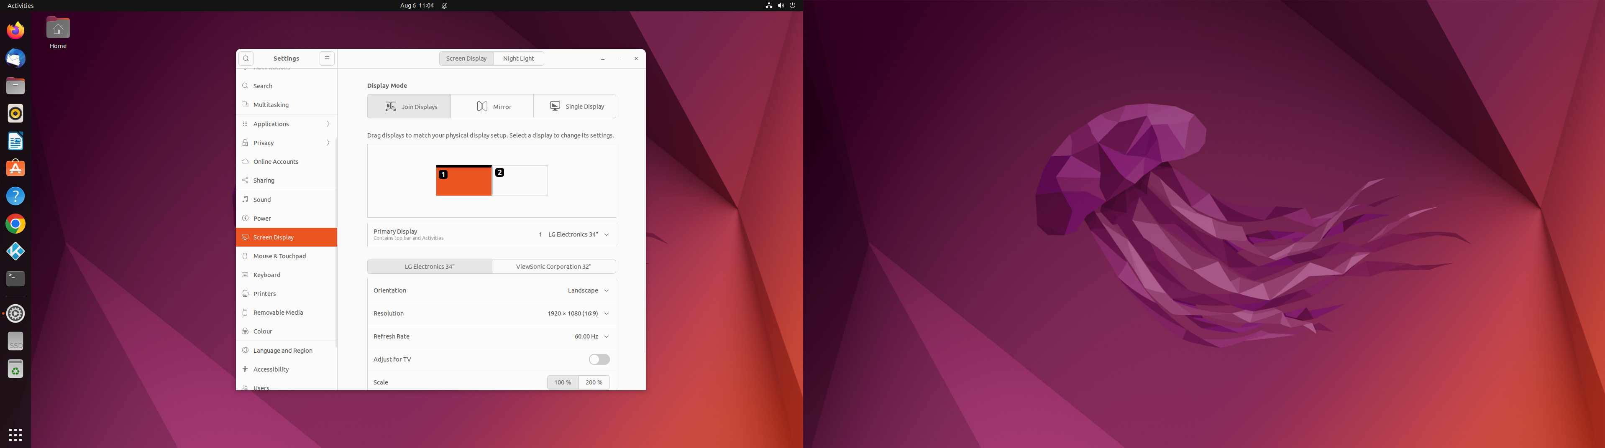Open Colour settings in sidebar

287,331
